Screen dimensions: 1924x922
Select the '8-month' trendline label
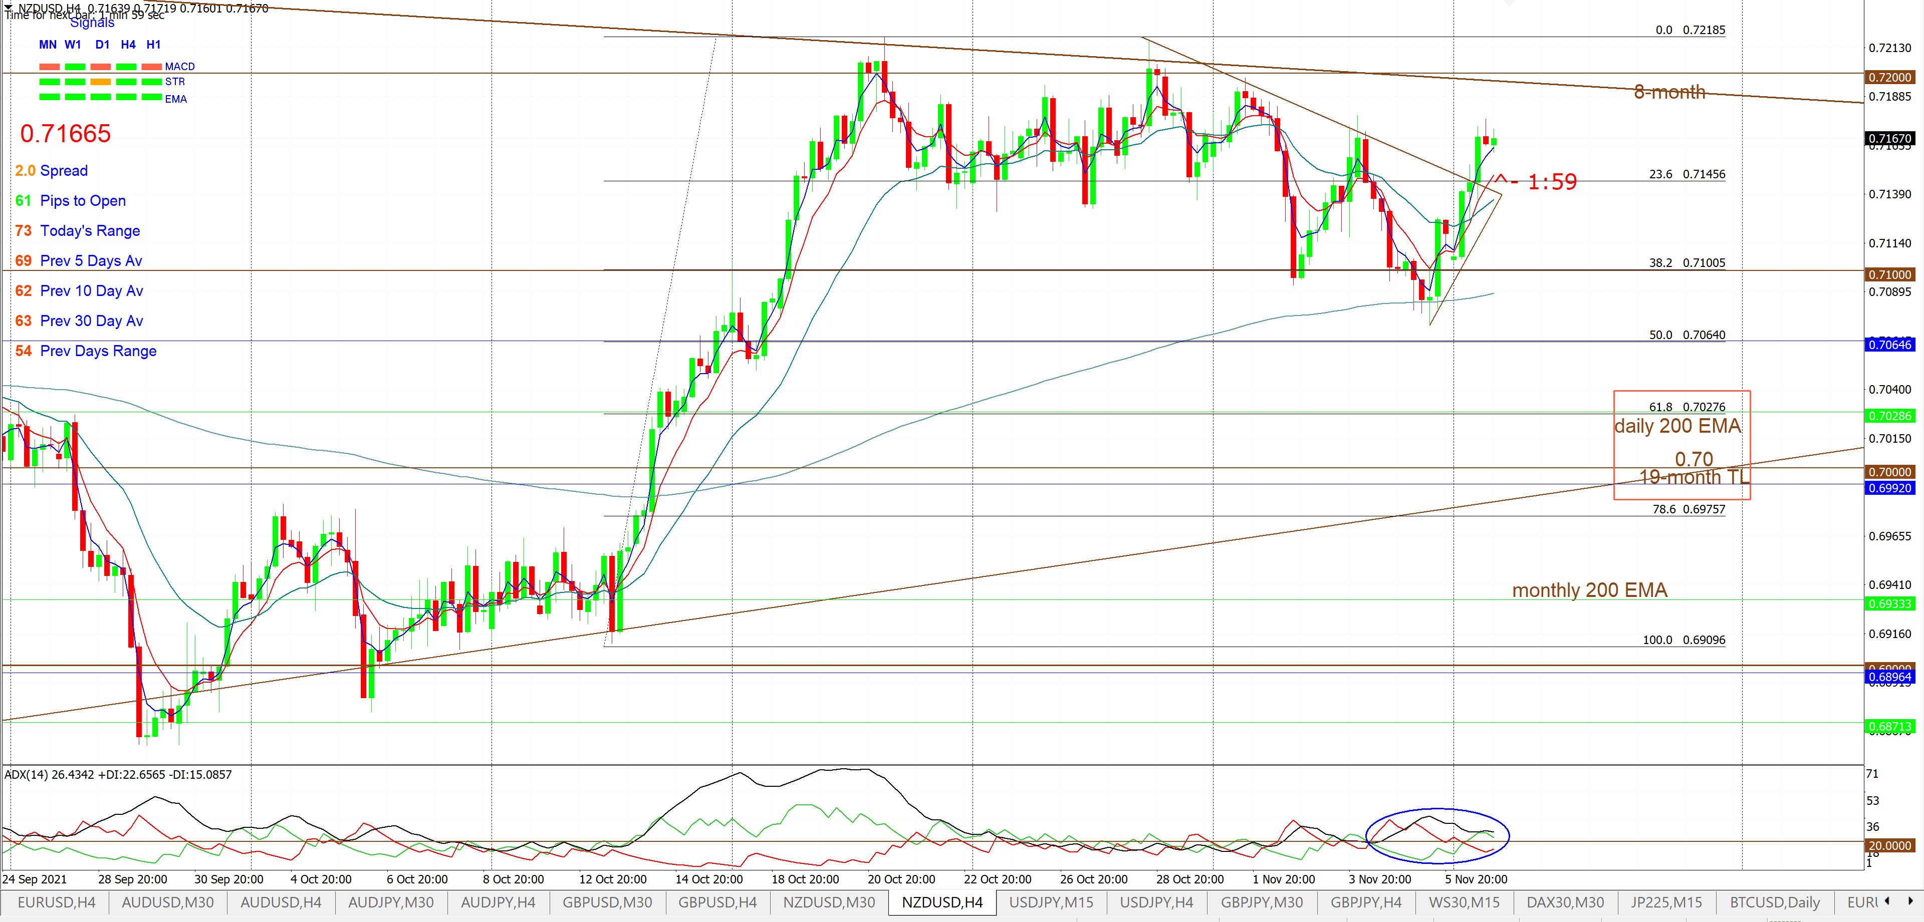coord(1670,92)
